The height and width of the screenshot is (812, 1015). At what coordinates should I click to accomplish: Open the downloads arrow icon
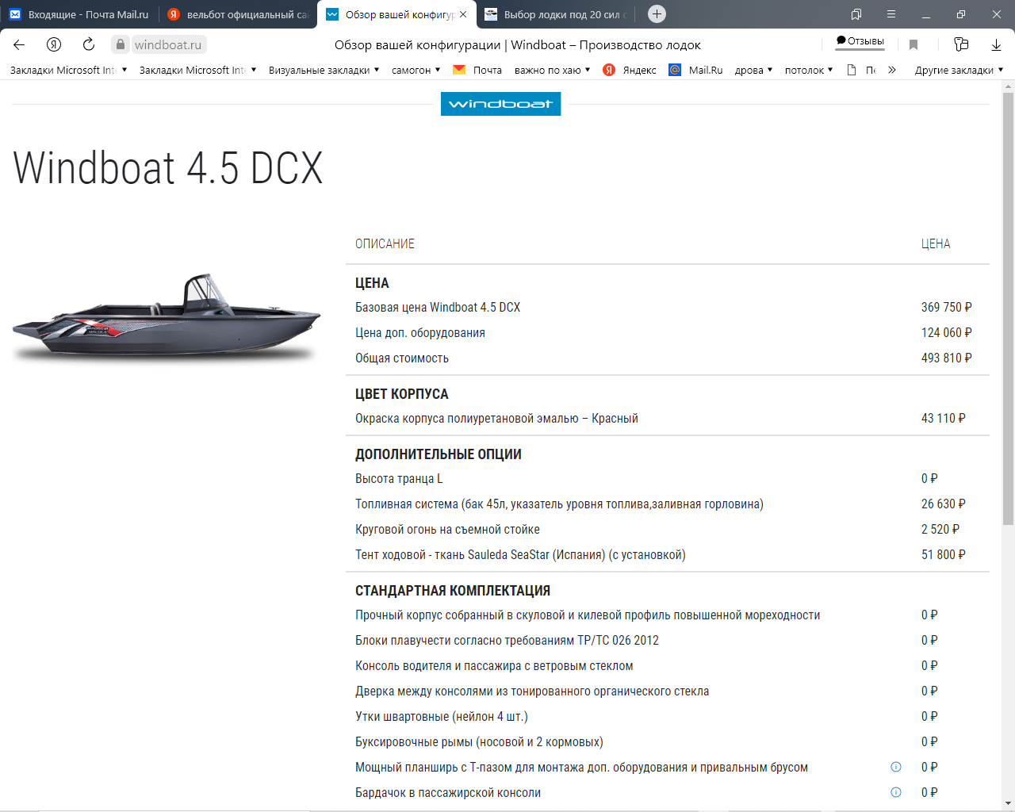997,44
